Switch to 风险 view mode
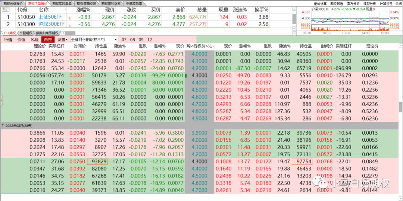Image resolution: width=403 pixels, height=201 pixels. [x=34, y=40]
